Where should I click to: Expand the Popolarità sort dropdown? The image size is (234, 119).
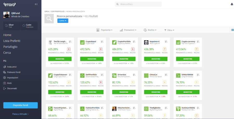[105, 30]
